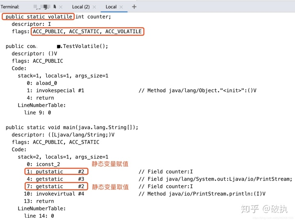Image resolution: width=295 pixels, height=221 pixels.
Task: Click the boxed 'public static volatile' text
Action: pos(38,17)
